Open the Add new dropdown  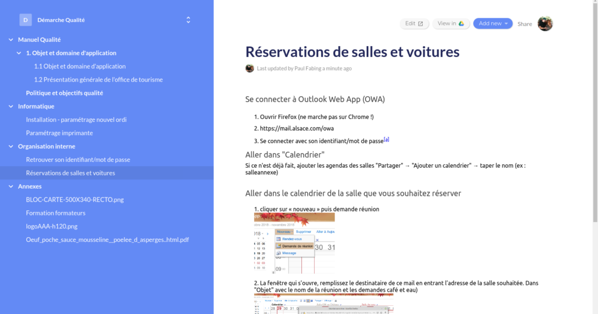coord(493,24)
